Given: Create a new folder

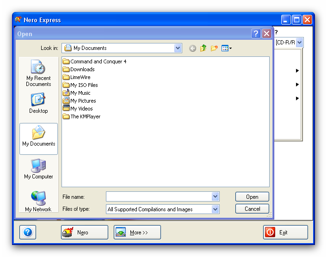Looking at the screenshot, I should [214, 48].
